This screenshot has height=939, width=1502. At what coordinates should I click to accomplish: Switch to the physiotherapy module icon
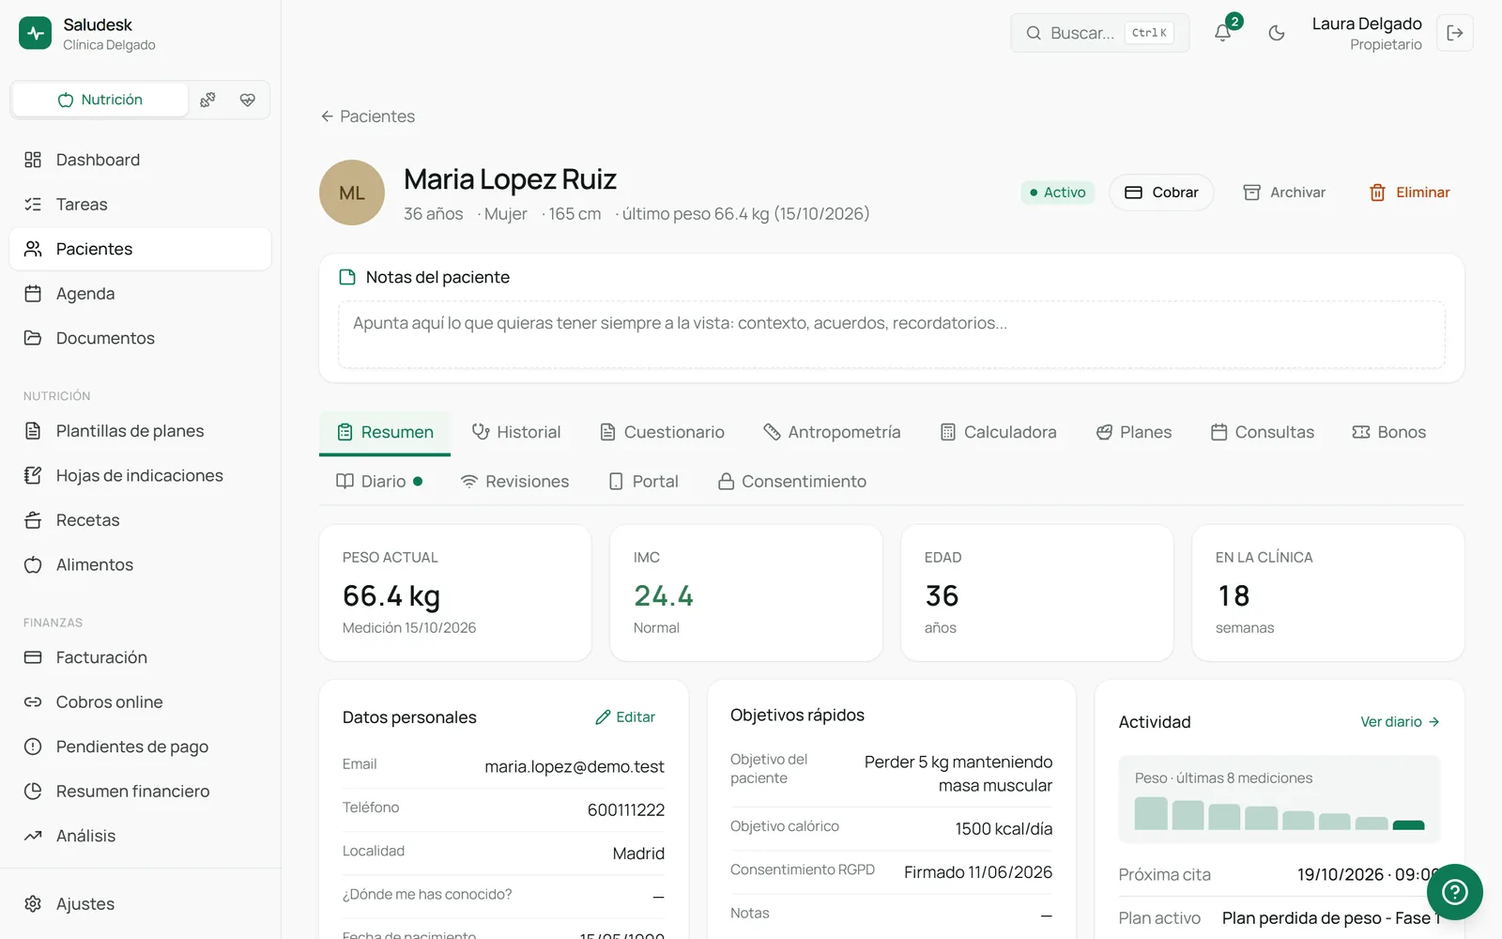pos(208,100)
